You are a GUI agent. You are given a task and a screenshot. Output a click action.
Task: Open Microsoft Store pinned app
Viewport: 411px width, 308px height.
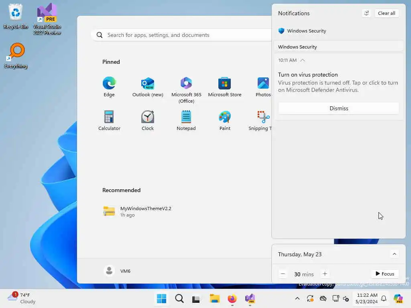pyautogui.click(x=225, y=87)
